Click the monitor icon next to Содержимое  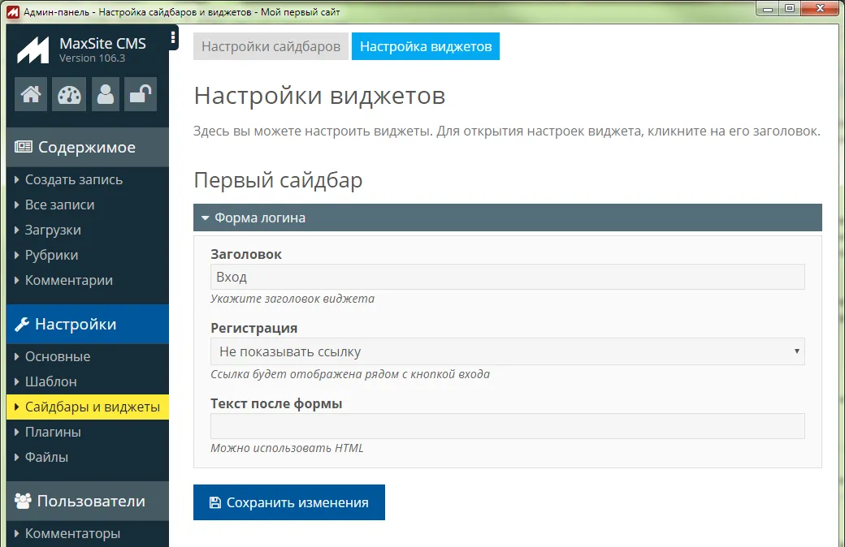pos(24,147)
